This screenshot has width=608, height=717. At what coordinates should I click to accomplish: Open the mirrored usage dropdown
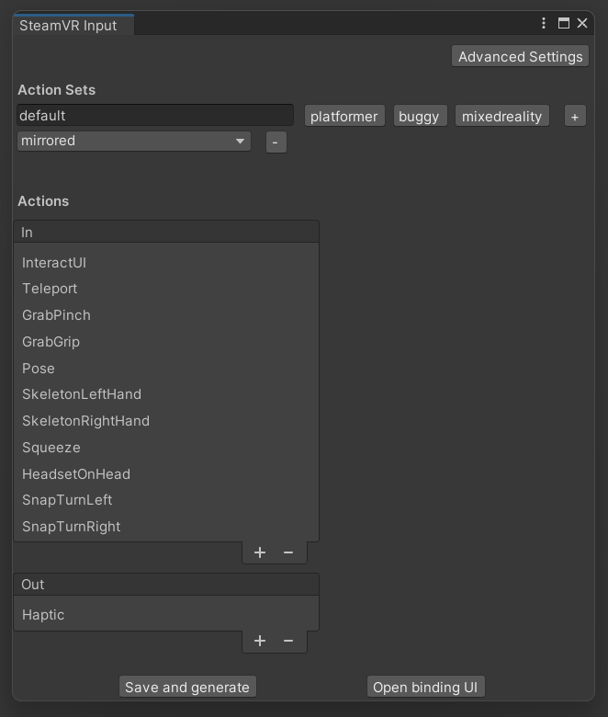[134, 141]
